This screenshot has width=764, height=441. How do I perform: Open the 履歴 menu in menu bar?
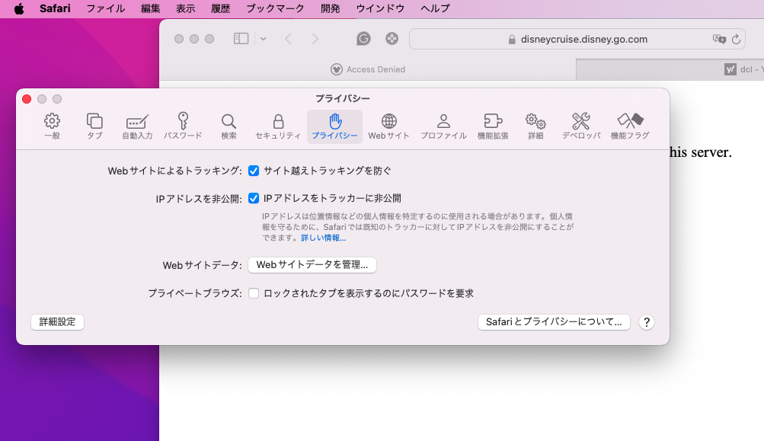(x=220, y=8)
